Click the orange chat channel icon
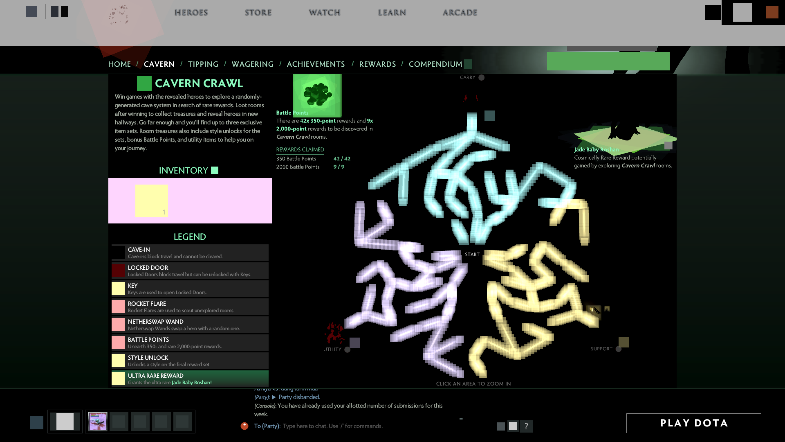The image size is (785, 442). [244, 426]
